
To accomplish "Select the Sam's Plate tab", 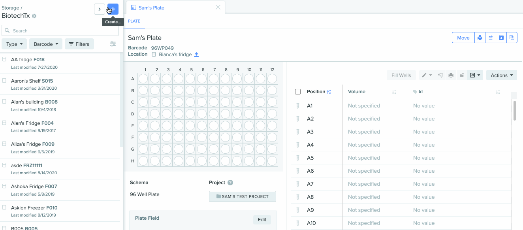I will 176,8.
